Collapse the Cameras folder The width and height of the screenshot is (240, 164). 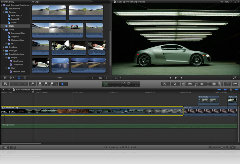(4, 12)
